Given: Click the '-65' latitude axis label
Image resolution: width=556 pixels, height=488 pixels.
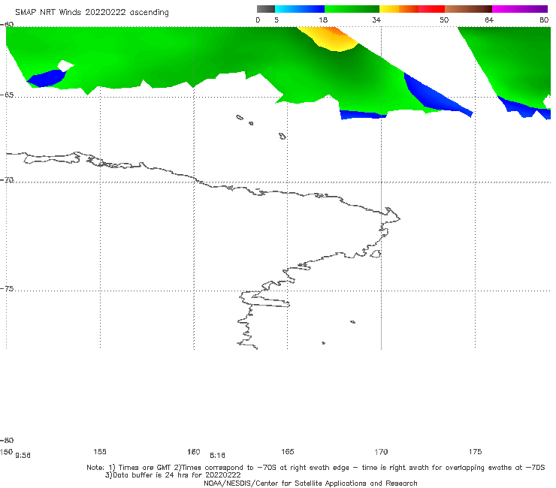Looking at the screenshot, I should click(x=7, y=95).
